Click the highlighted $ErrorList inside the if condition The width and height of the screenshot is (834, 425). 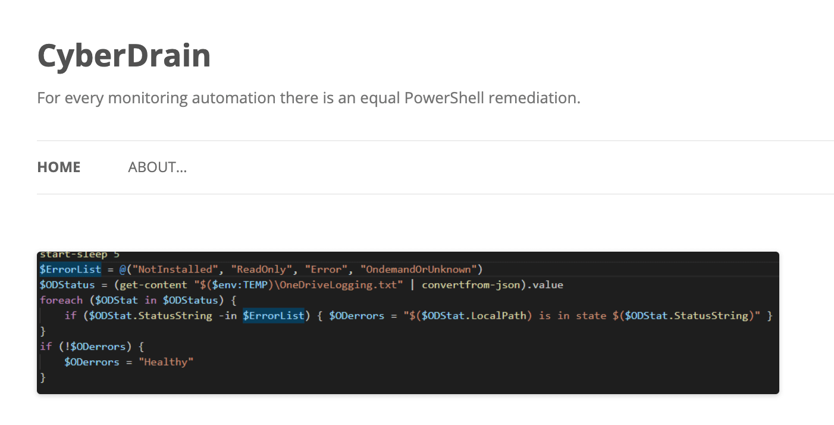click(x=274, y=316)
